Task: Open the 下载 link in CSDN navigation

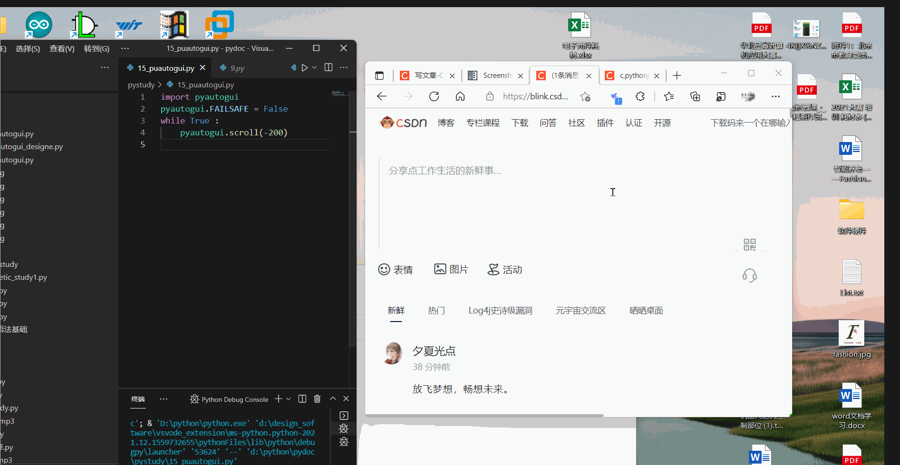Action: coord(520,123)
